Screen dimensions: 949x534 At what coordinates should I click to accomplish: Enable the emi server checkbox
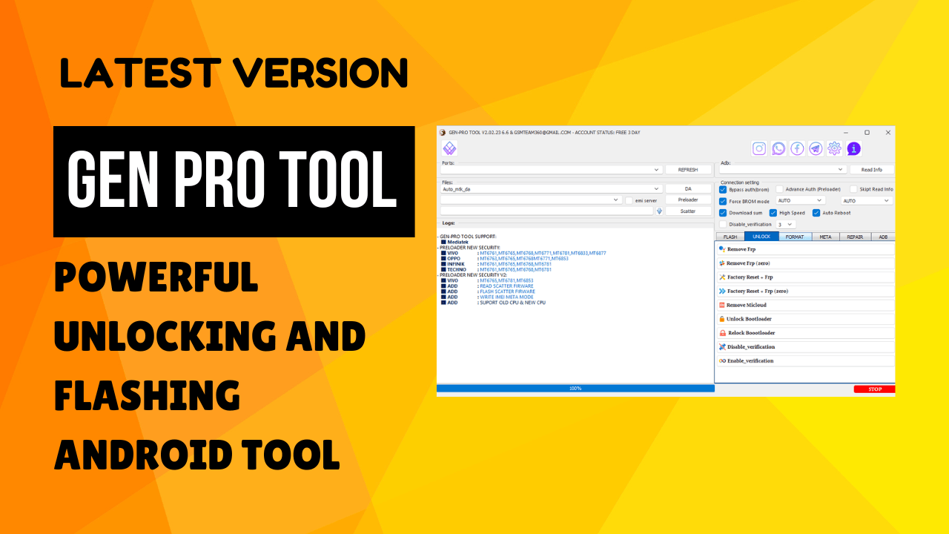[x=629, y=200]
